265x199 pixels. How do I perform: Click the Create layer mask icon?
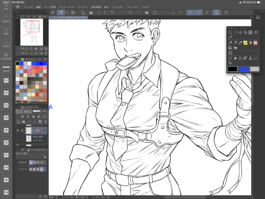click(x=40, y=122)
